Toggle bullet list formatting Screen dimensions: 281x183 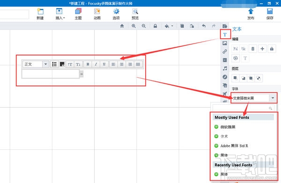tap(54, 64)
